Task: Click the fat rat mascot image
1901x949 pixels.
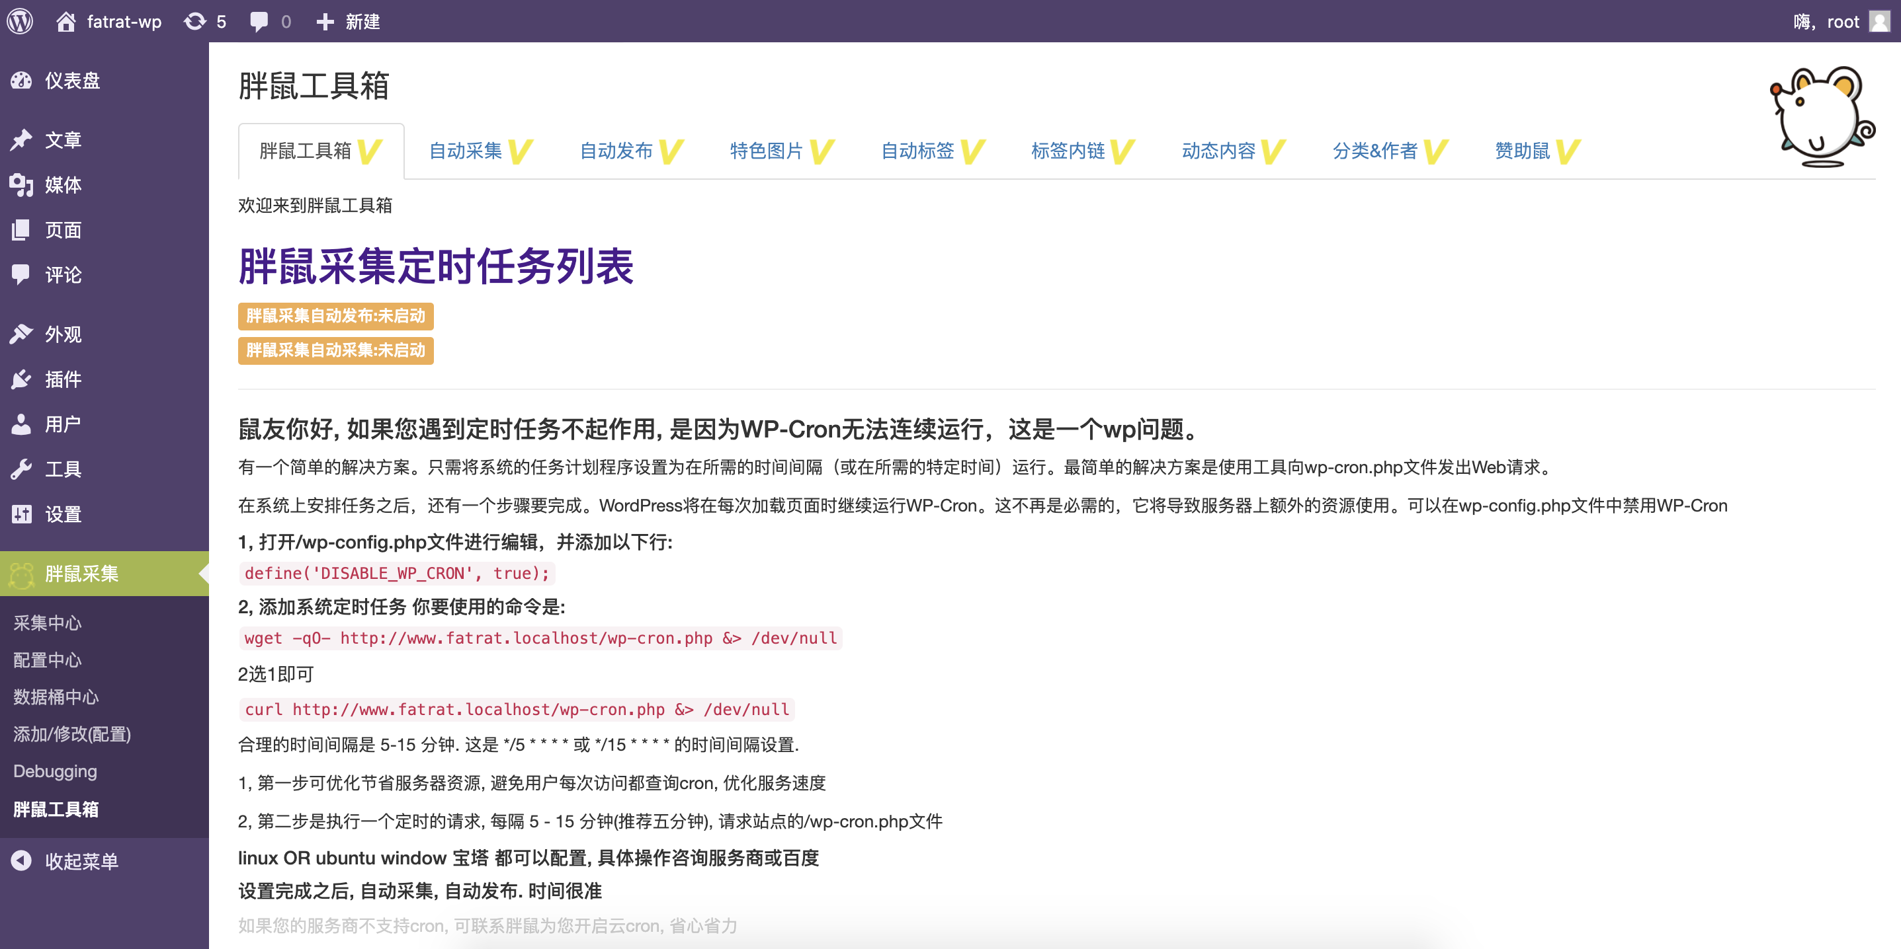Action: click(1822, 116)
